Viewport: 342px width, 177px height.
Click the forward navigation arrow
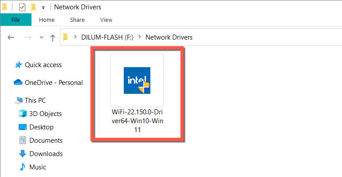(28, 37)
